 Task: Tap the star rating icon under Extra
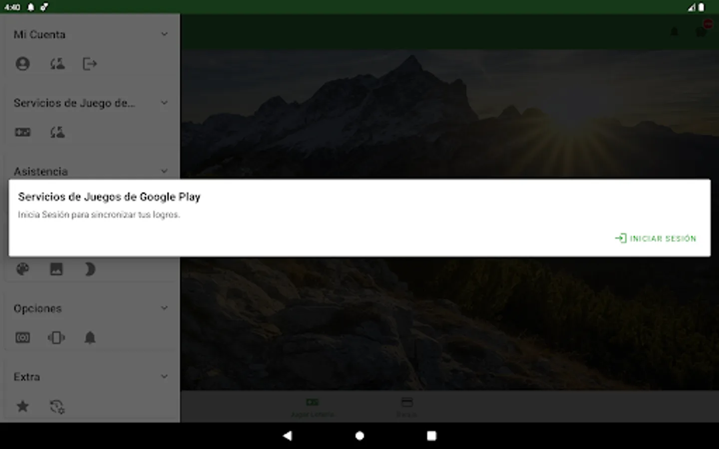click(x=22, y=406)
